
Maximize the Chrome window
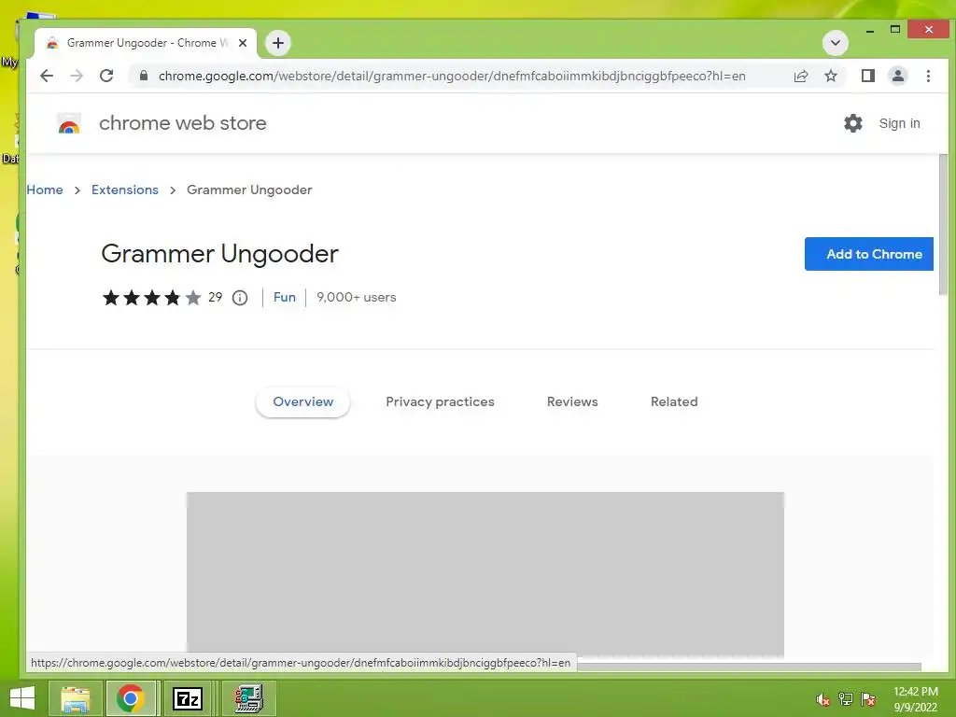pos(895,29)
